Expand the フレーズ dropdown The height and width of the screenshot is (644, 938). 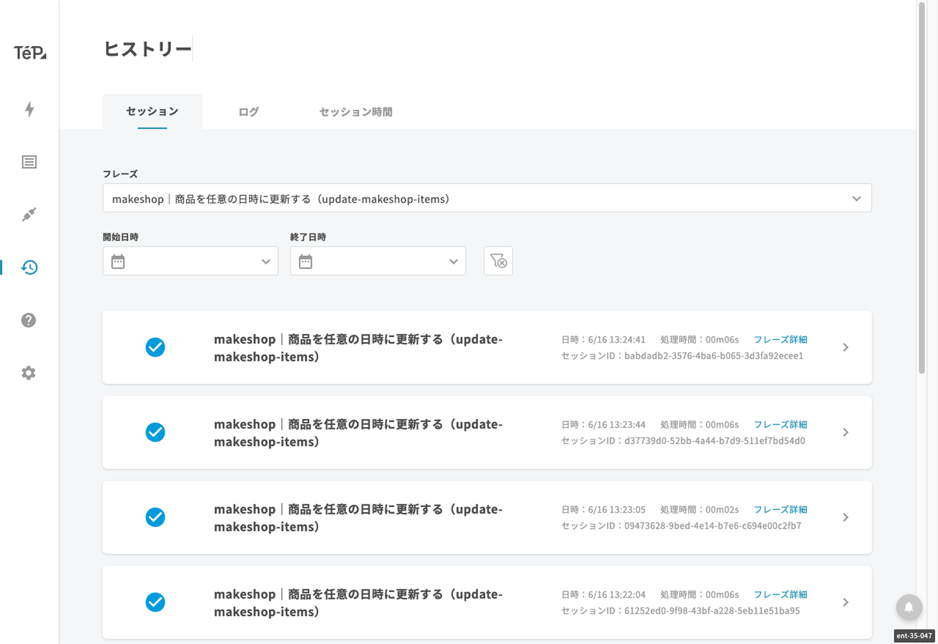point(856,199)
